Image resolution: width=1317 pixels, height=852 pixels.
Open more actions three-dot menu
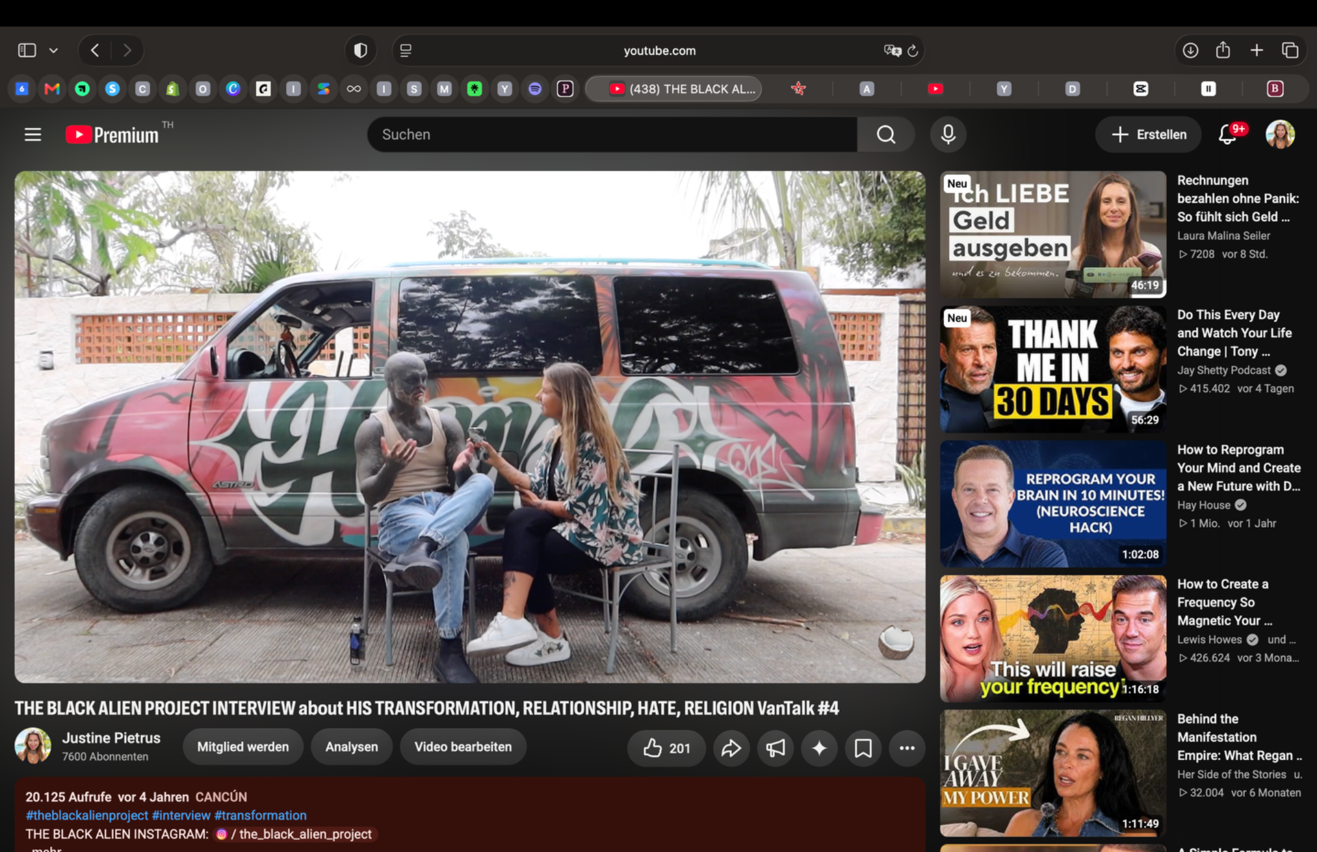[907, 748]
